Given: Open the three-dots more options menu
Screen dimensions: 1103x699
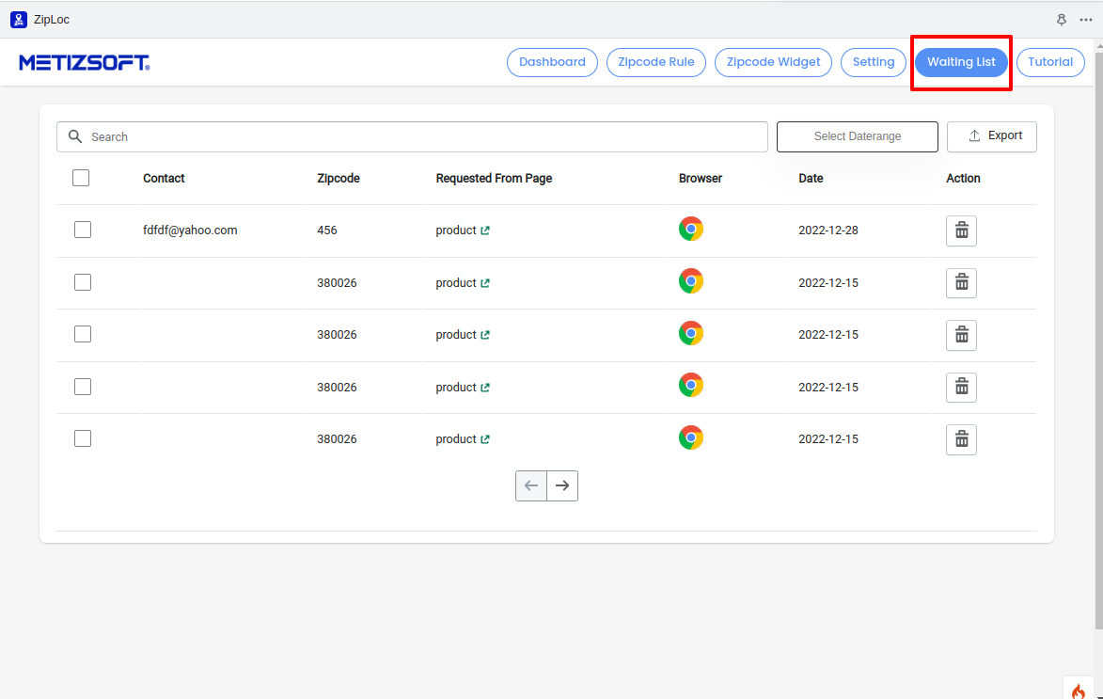Looking at the screenshot, I should 1086,19.
